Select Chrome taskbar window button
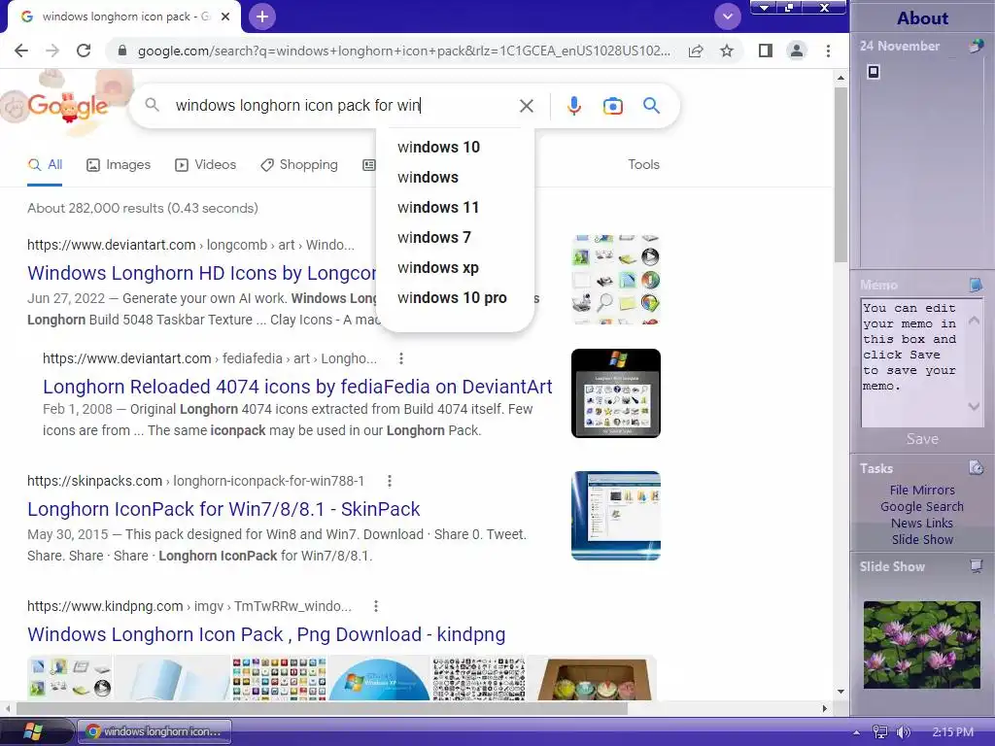This screenshot has width=995, height=746. coord(154,731)
